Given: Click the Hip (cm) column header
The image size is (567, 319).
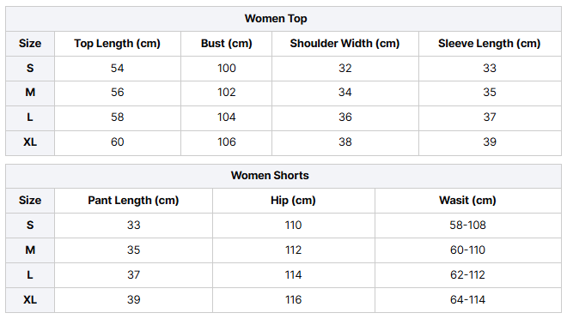Looking at the screenshot, I should [x=293, y=201].
